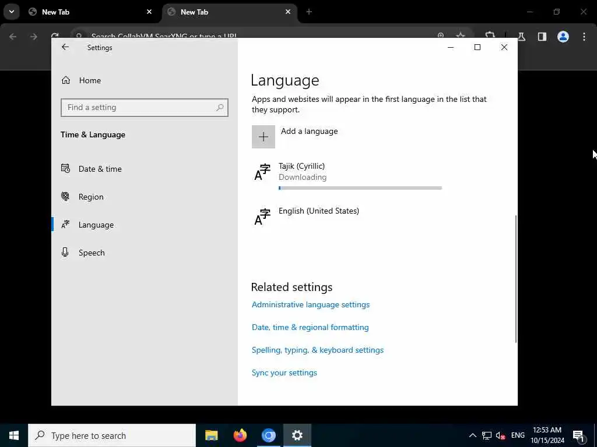Go back using Settings back arrow
The width and height of the screenshot is (597, 447).
(65, 47)
